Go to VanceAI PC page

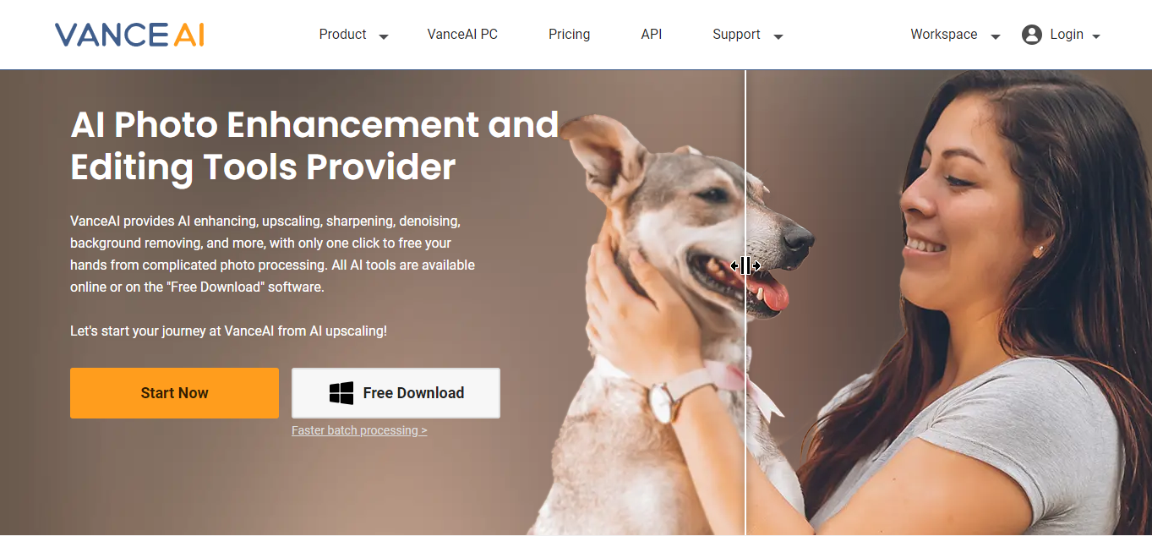tap(462, 35)
